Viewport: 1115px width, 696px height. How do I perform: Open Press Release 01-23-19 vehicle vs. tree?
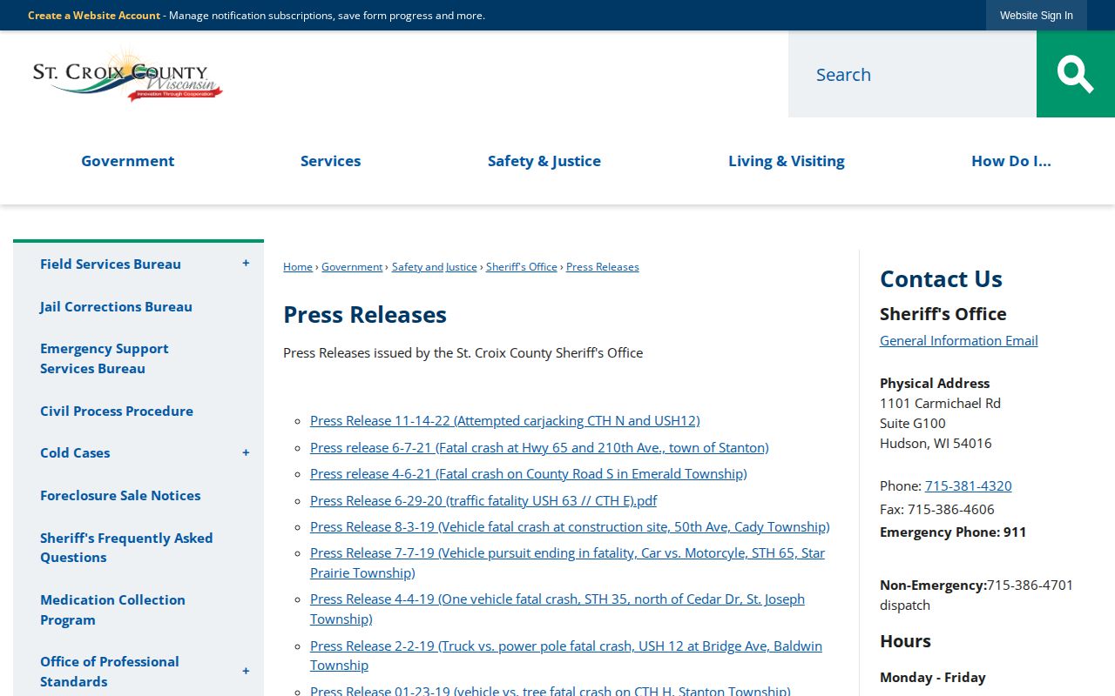coord(551,691)
